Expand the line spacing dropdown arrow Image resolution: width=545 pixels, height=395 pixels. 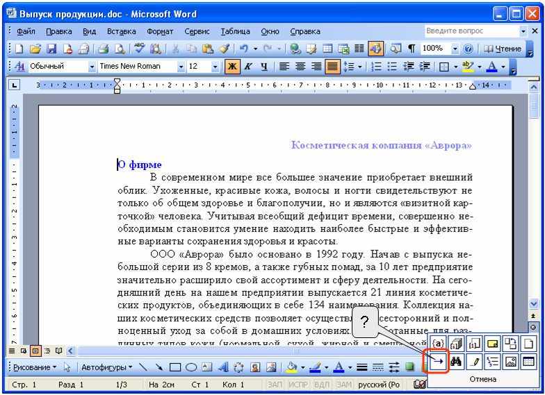[360, 67]
